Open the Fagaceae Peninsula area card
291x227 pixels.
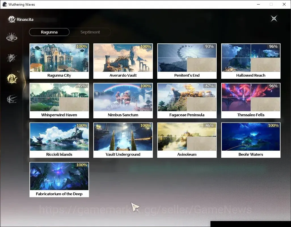(187, 101)
